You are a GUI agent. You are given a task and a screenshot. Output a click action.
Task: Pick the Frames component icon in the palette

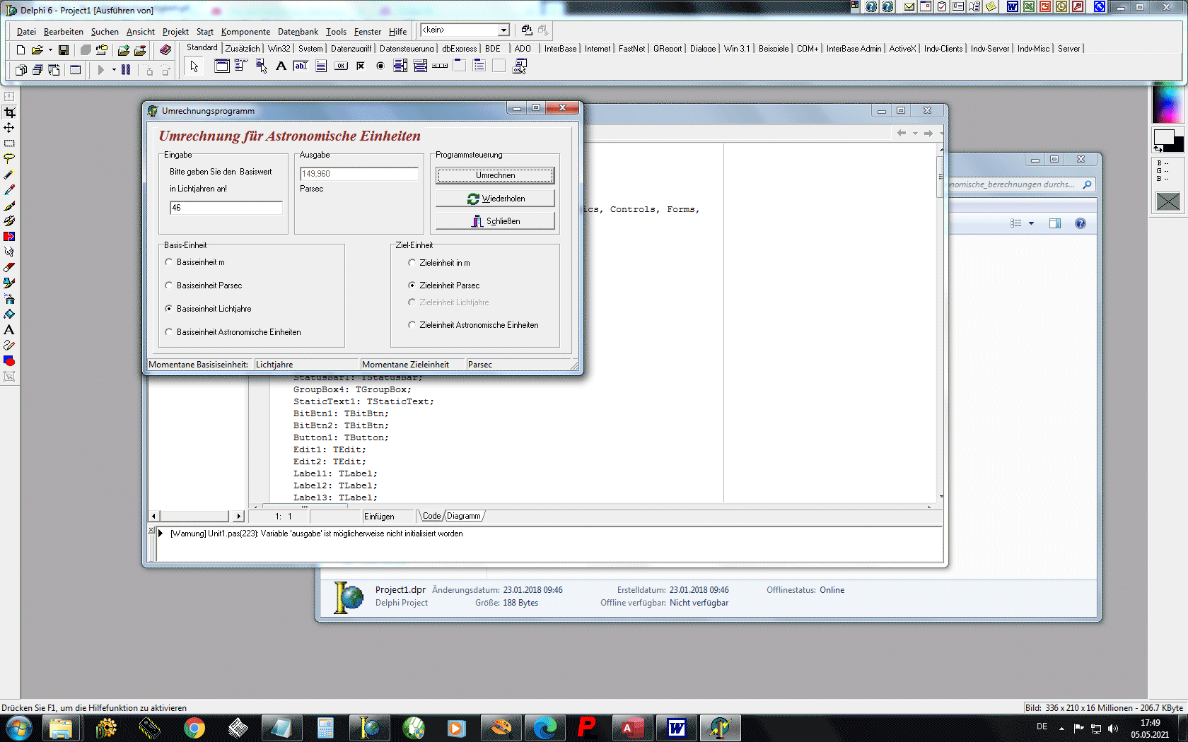(x=222, y=66)
